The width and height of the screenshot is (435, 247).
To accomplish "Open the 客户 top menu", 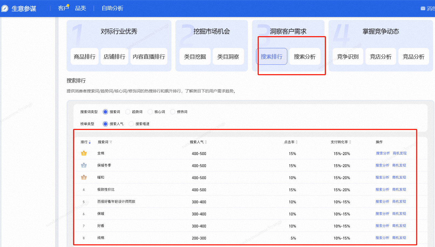I will pos(63,8).
